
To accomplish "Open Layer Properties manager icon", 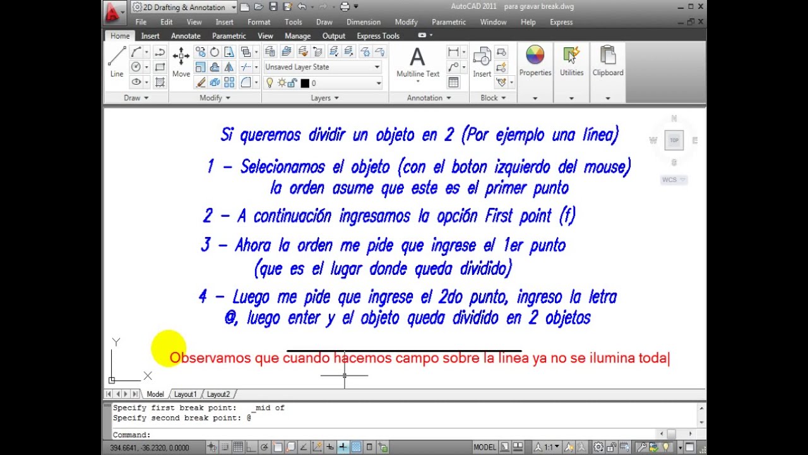I will pos(270,52).
